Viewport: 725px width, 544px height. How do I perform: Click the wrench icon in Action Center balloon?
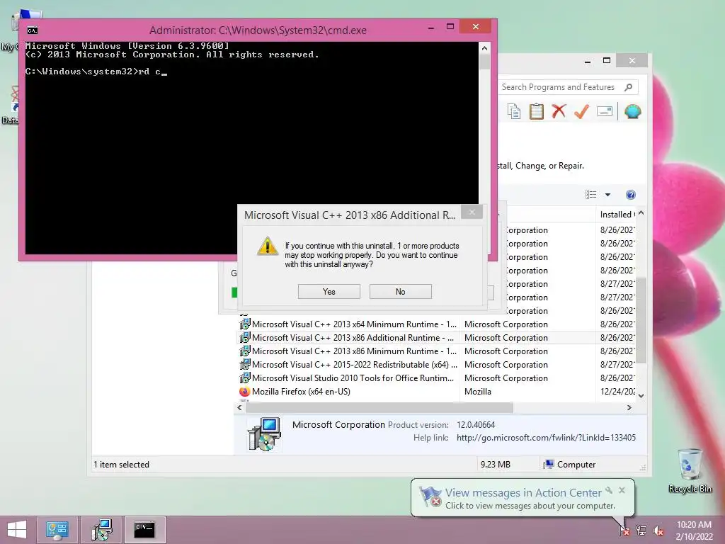click(x=609, y=490)
